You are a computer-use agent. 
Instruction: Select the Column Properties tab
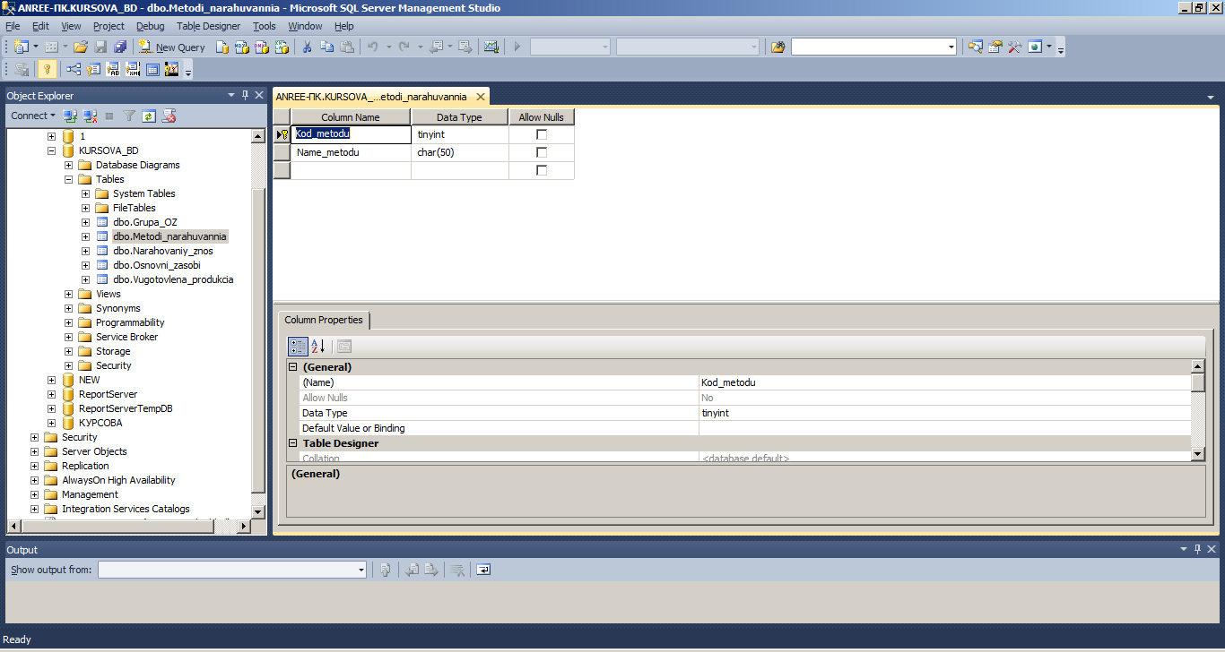click(x=324, y=320)
